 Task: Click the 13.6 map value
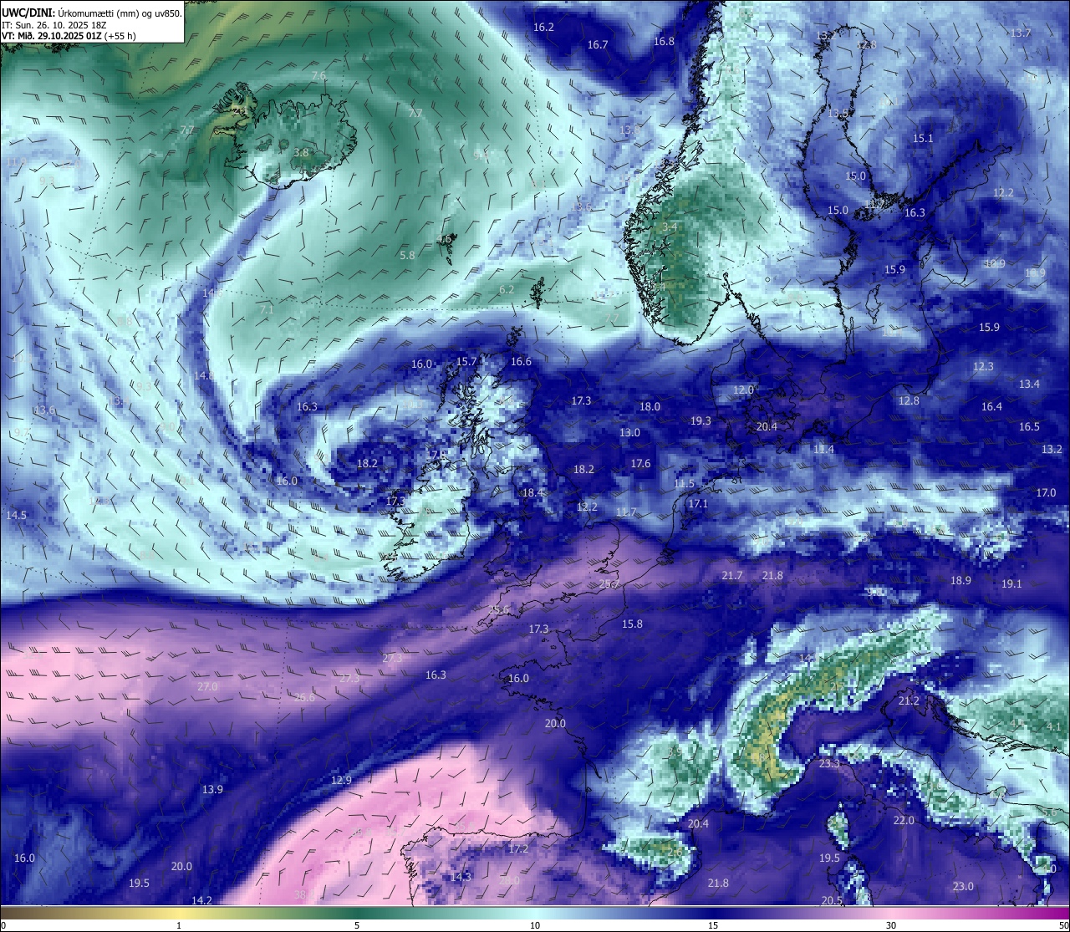(44, 410)
